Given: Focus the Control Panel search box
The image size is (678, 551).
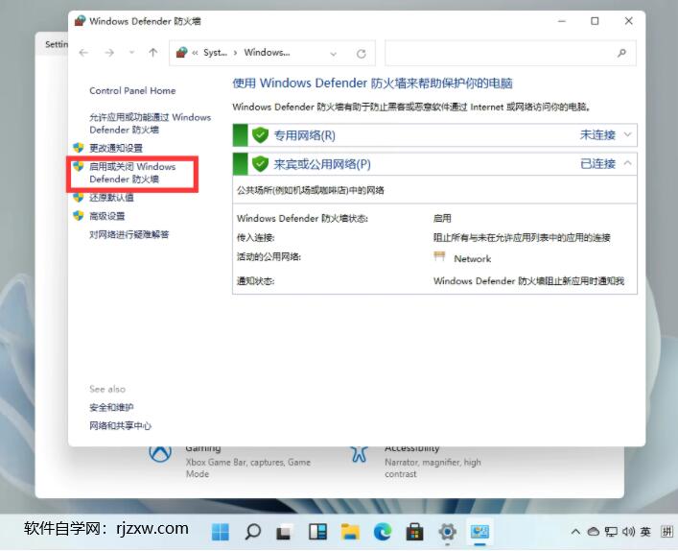Looking at the screenshot, I should click(510, 53).
